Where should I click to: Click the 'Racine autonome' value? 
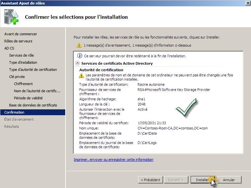click(151, 84)
